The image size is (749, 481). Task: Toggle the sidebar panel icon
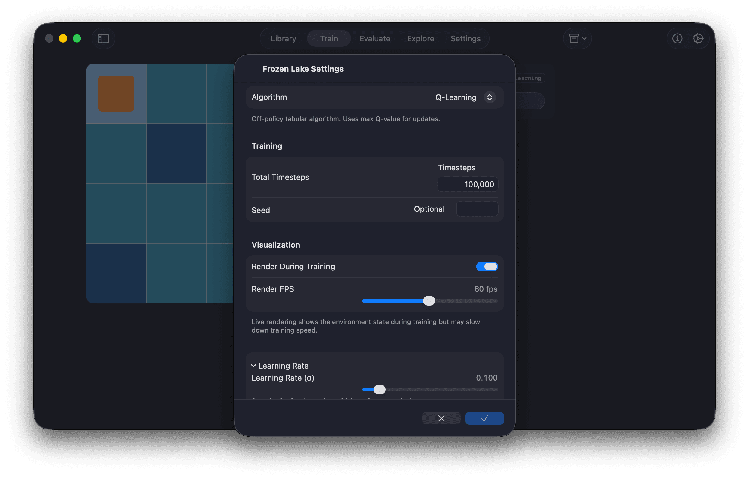[103, 38]
